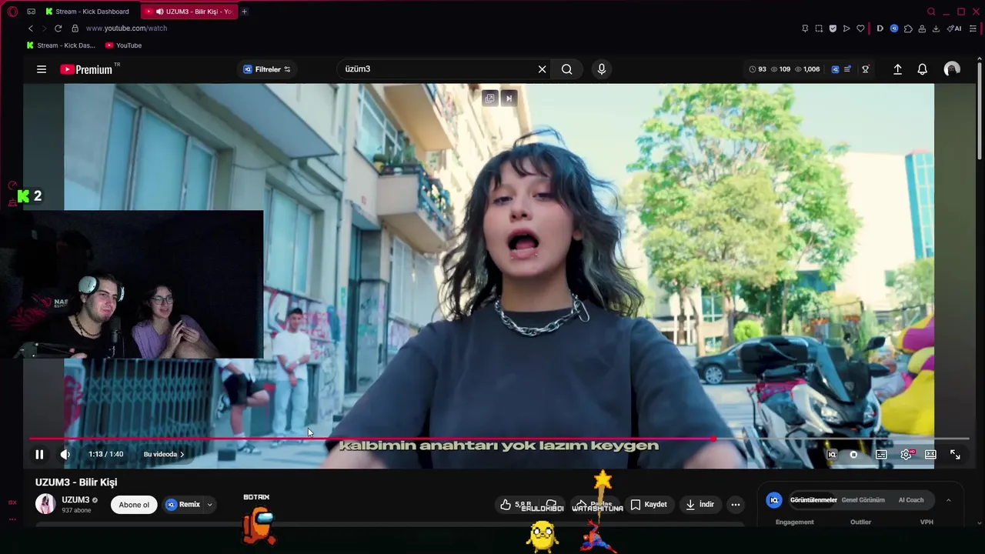
Task: Open a new browser tab with plus
Action: click(244, 12)
